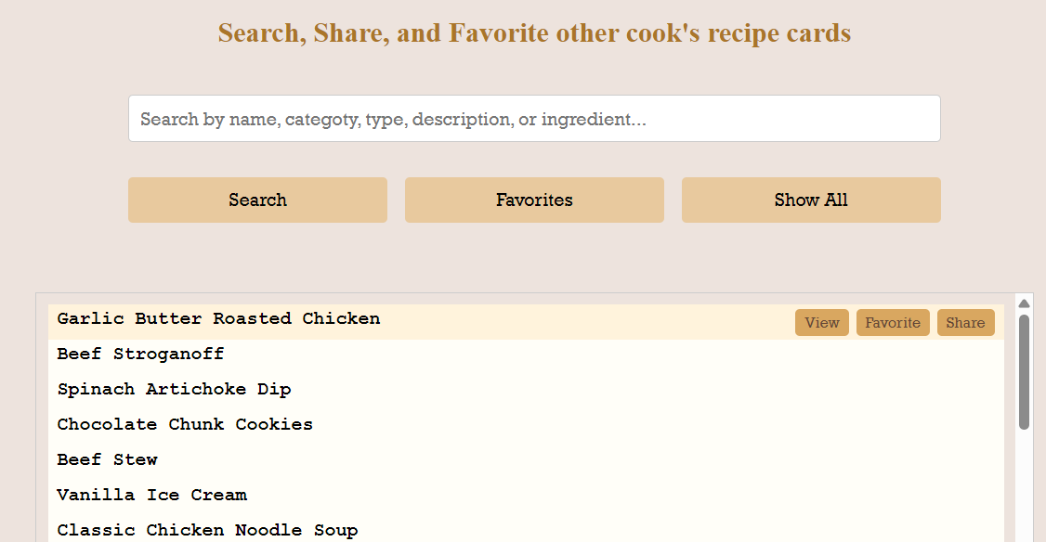This screenshot has height=542, width=1046.
Task: Share the Garlic Butter Roasted Chicken recipe
Action: pos(965,322)
